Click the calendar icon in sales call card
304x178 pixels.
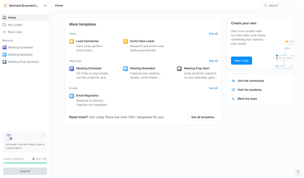click(x=9, y=137)
